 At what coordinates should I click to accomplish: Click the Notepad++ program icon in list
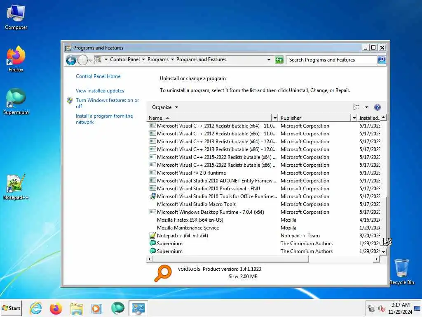[x=152, y=235]
